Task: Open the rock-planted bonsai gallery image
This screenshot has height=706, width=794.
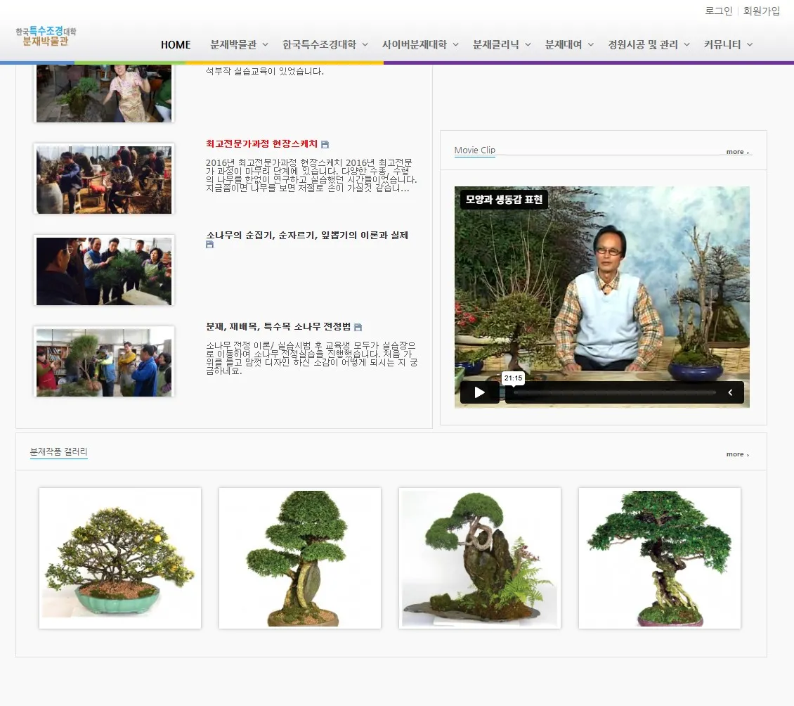Action: coord(480,558)
